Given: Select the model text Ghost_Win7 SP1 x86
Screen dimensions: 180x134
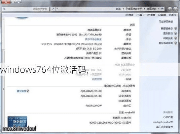Looking at the screenshot, I should pos(90,35).
